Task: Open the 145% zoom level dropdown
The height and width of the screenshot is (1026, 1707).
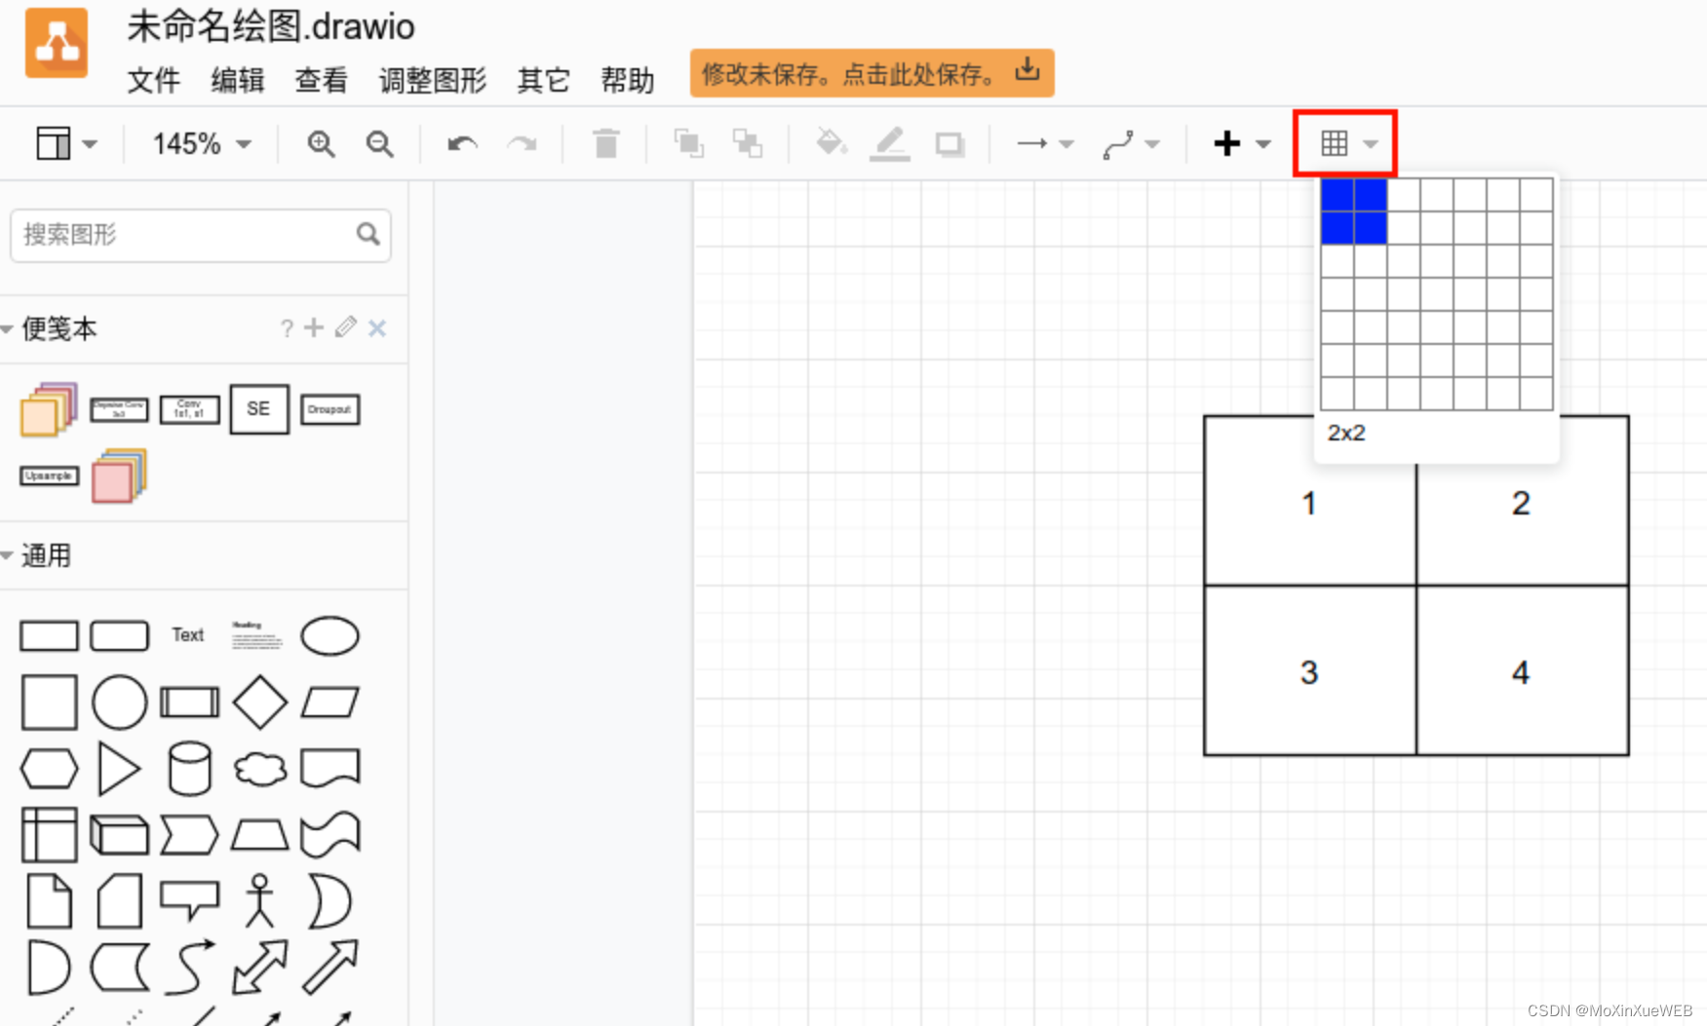Action: coord(200,143)
